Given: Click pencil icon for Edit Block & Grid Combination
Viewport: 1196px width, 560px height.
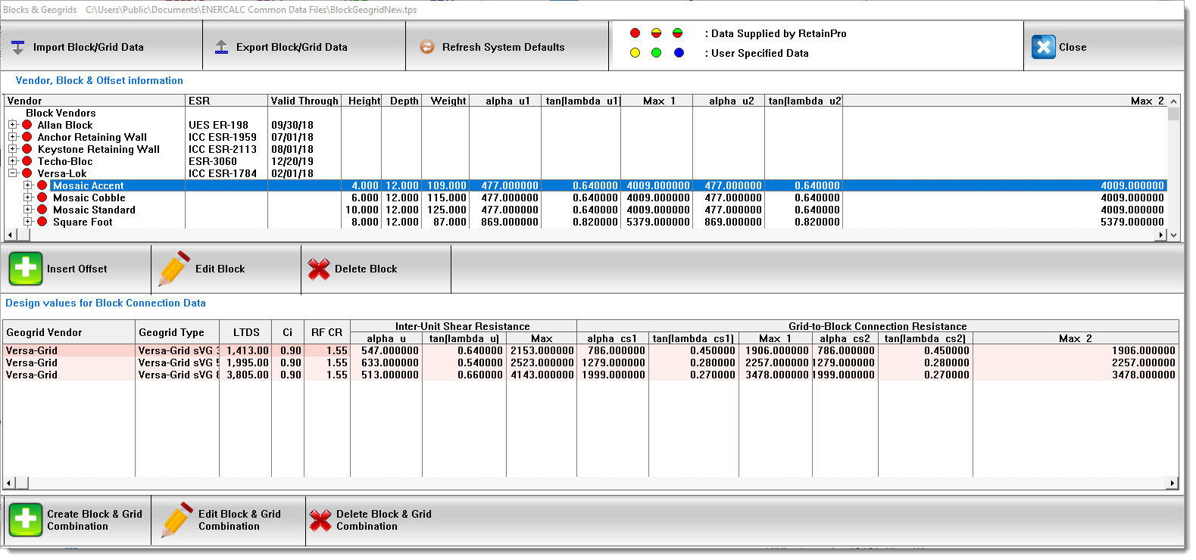Looking at the screenshot, I should [x=176, y=520].
